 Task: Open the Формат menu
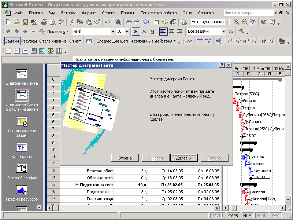coord(89,13)
